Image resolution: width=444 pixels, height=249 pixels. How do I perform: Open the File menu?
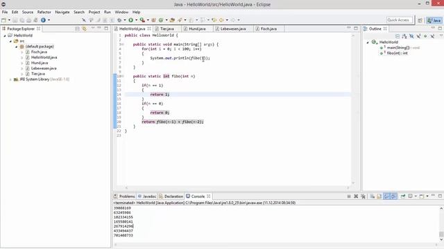pyautogui.click(x=5, y=12)
